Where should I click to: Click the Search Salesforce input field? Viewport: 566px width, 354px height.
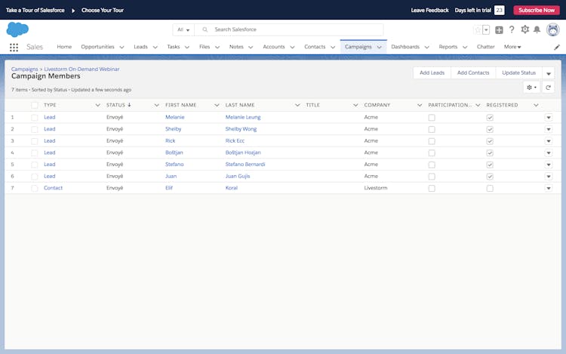click(294, 29)
